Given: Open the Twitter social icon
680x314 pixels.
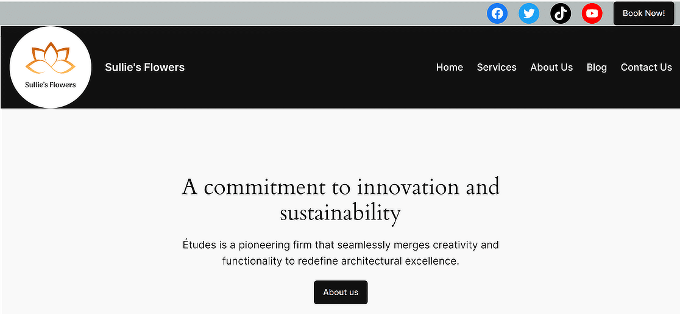Looking at the screenshot, I should click(529, 13).
